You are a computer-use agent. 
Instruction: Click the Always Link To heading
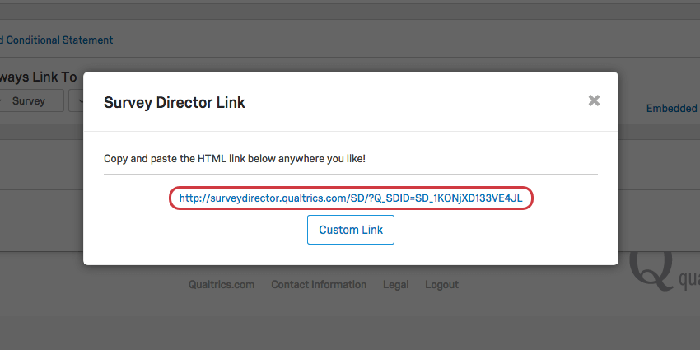pyautogui.click(x=39, y=77)
